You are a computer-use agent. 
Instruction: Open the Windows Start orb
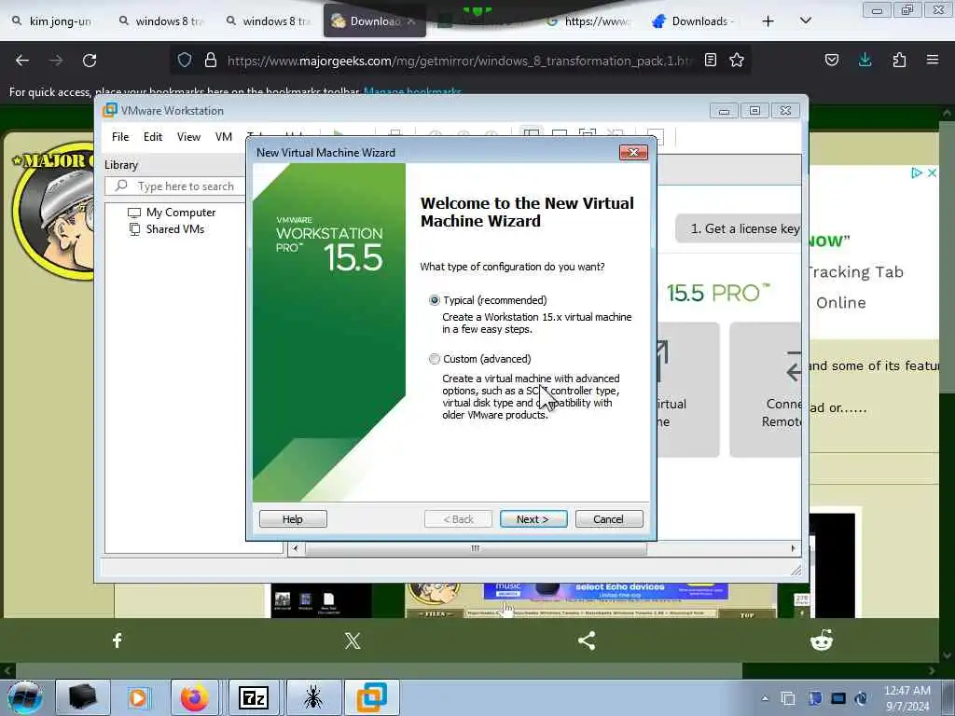pyautogui.click(x=25, y=697)
